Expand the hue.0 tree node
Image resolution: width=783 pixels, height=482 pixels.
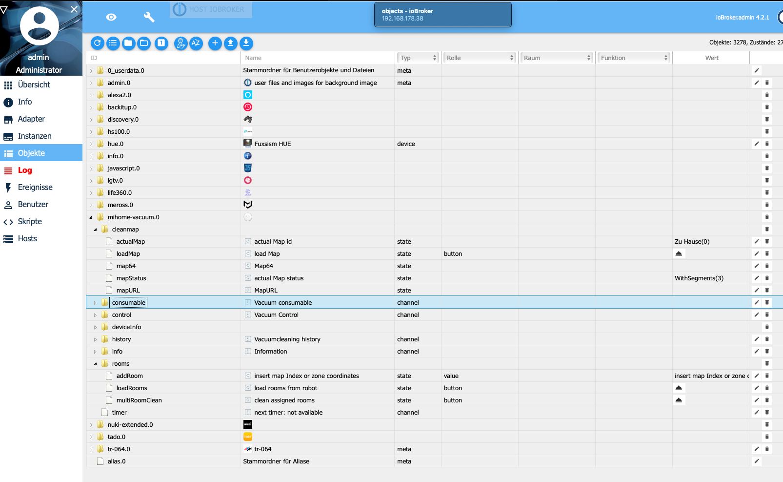tap(91, 144)
